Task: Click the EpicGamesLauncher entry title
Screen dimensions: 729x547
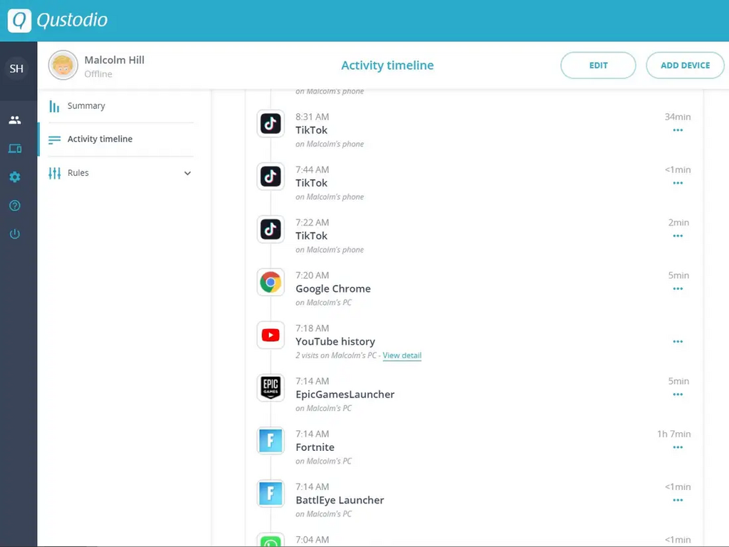Action: [345, 395]
